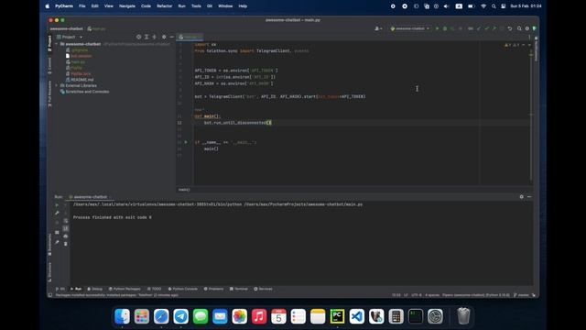Select README.md in project tree
586x330 pixels.
[x=80, y=80]
